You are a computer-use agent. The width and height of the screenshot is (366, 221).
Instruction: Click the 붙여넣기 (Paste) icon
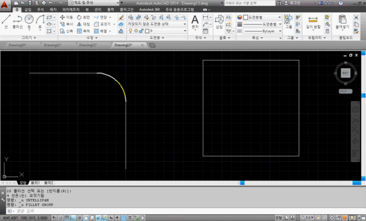(x=342, y=22)
